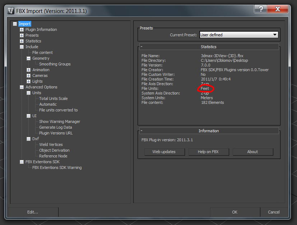The width and height of the screenshot is (297, 225).
Task: Expand the Plugin Information node
Action: (x=22, y=29)
